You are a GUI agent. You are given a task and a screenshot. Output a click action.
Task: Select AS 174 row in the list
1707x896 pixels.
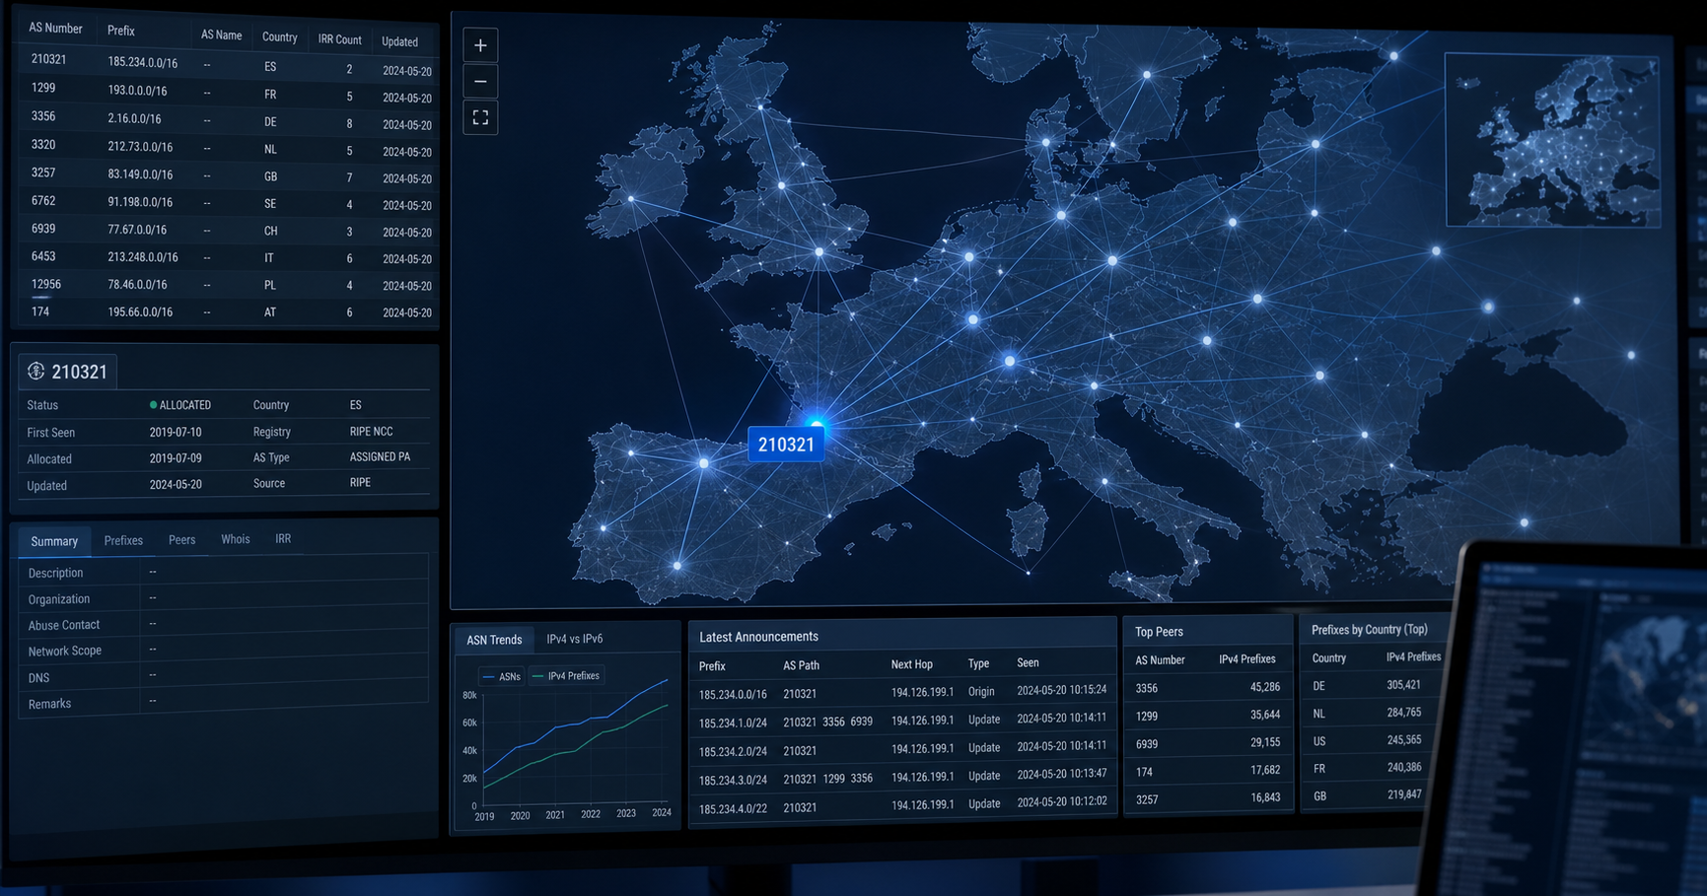click(x=229, y=312)
